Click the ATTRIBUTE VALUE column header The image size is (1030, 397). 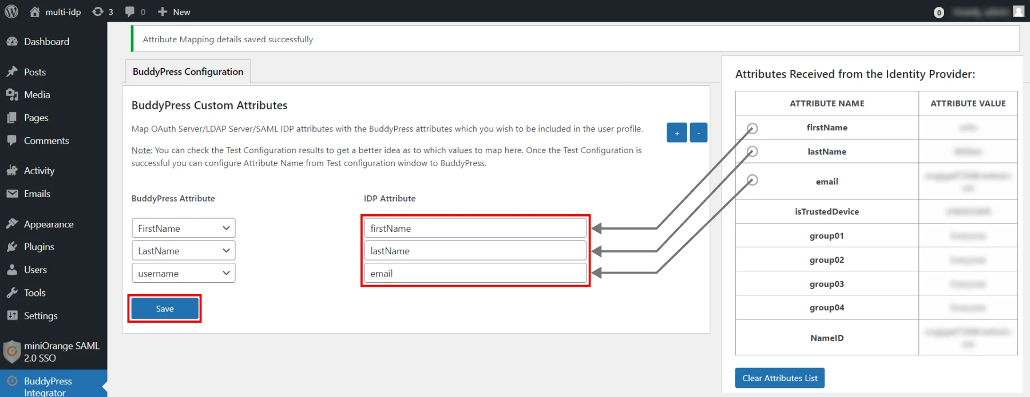point(968,103)
